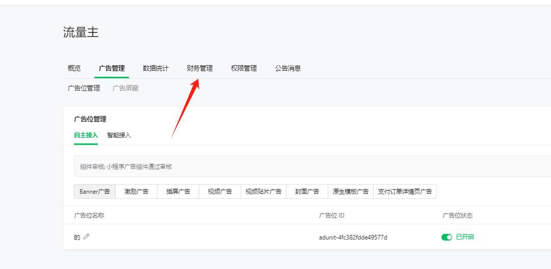Screen dimensions: 551x269
Task: Open the 概览 tab
Action: pyautogui.click(x=74, y=68)
